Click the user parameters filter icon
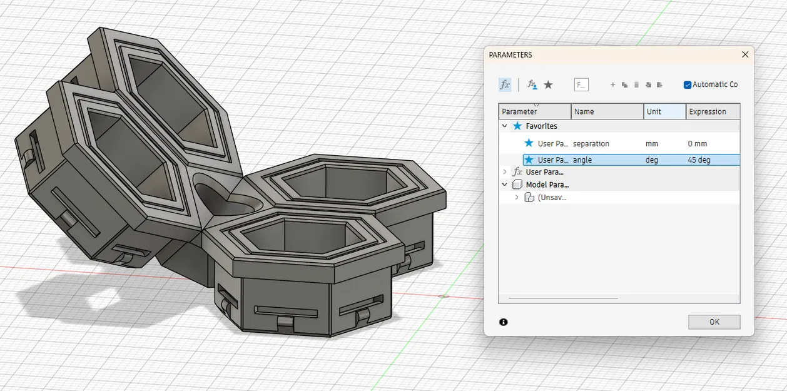 pyautogui.click(x=531, y=84)
